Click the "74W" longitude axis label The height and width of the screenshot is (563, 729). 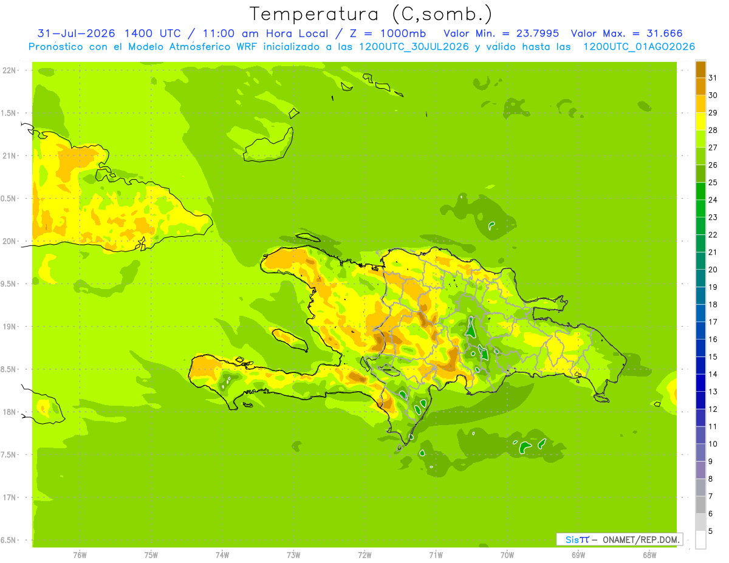(x=222, y=554)
